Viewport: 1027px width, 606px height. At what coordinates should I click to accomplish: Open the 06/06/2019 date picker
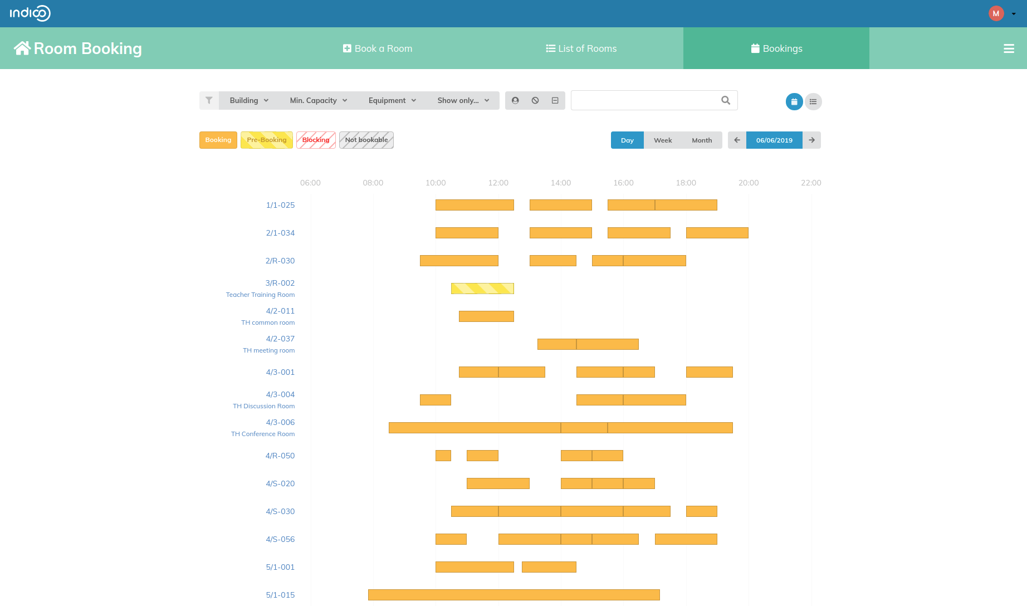point(774,140)
